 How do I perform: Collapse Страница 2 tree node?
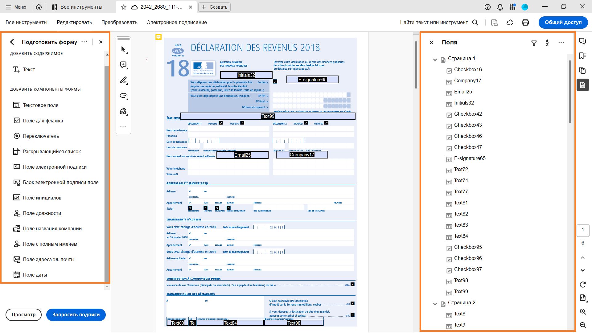point(435,304)
